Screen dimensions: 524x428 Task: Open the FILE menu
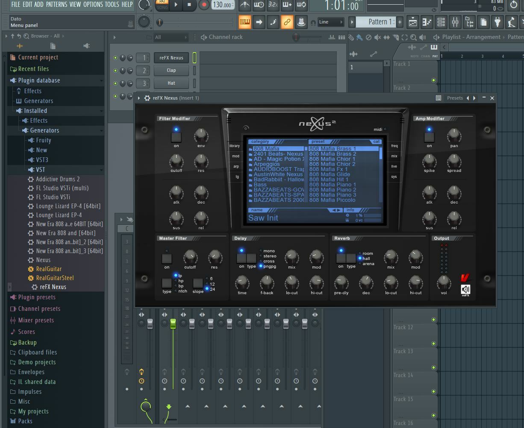(16, 4)
